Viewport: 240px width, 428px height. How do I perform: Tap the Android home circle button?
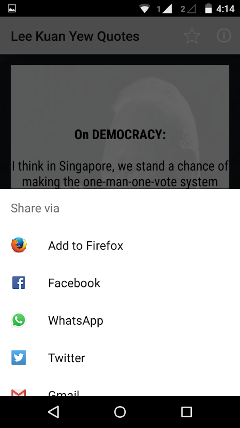pos(120,411)
